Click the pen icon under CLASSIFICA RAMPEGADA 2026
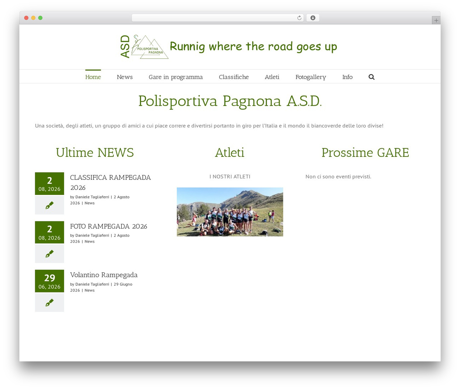This screenshot has height=389, width=460. click(50, 205)
